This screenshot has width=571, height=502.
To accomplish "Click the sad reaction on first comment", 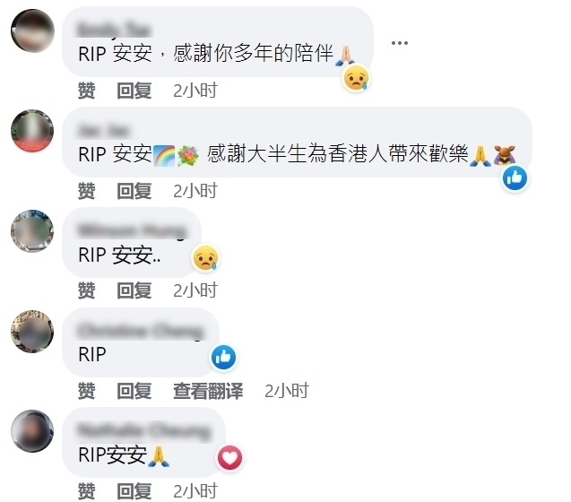I will [356, 78].
